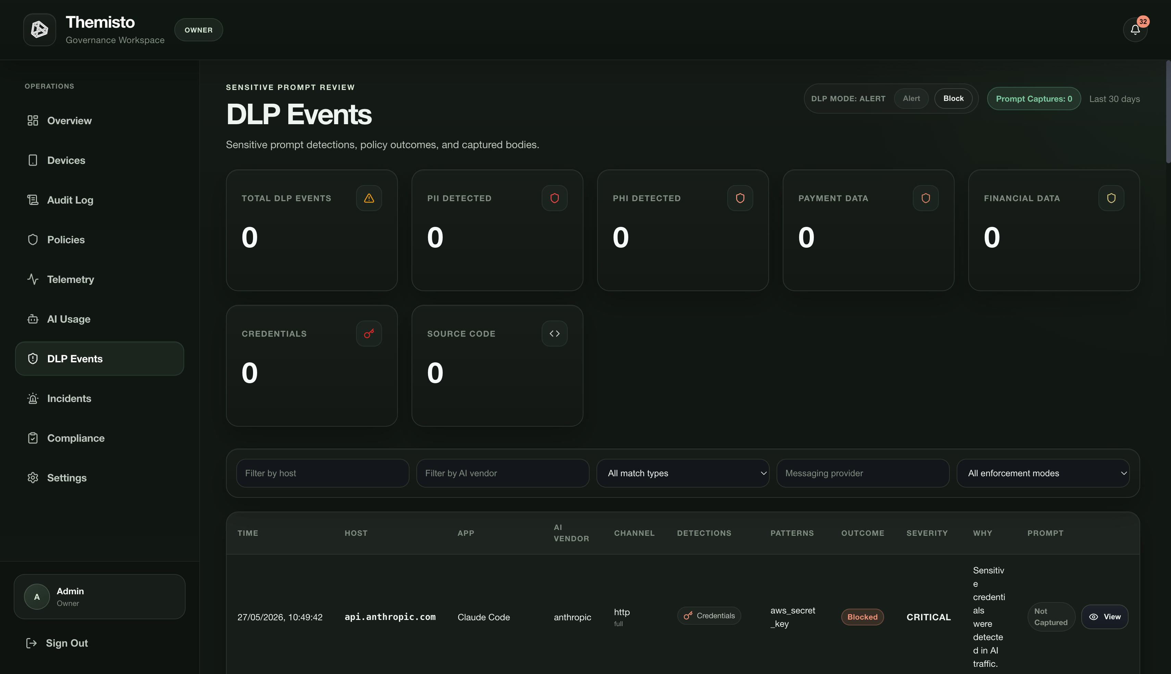Click the Compliance clipboard icon

tap(33, 438)
